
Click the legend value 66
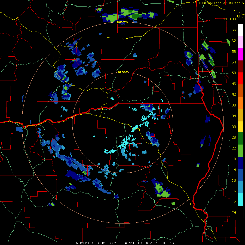234,30
